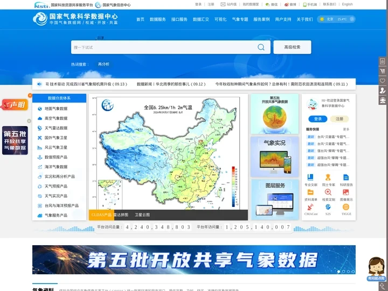Open the 关于我们 nav menu
Image resolution: width=388 pixels, height=291 pixels.
(x=304, y=19)
